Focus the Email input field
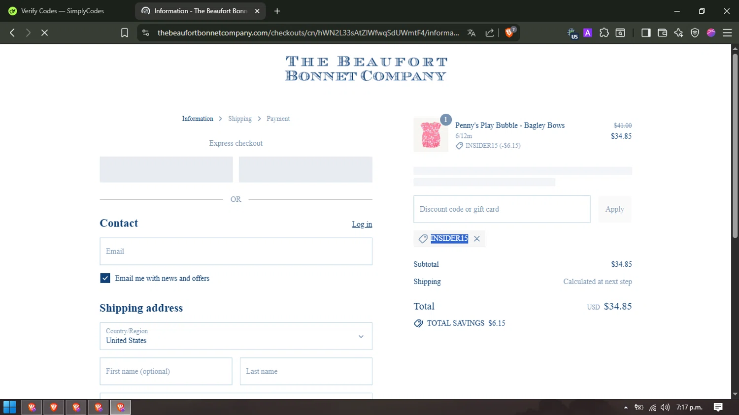 coord(236,252)
